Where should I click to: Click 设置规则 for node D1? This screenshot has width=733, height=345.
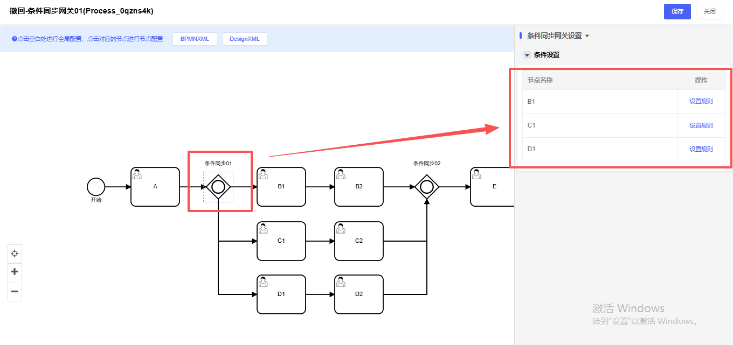[701, 149]
